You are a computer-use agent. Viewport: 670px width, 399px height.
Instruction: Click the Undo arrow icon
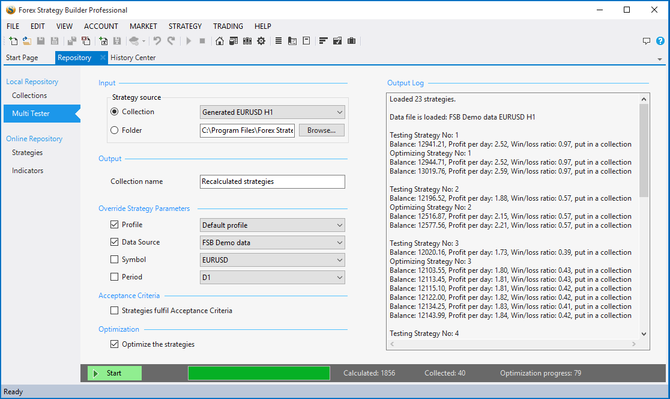(157, 41)
